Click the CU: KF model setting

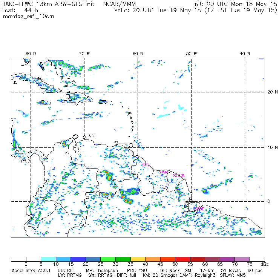click(x=65, y=271)
